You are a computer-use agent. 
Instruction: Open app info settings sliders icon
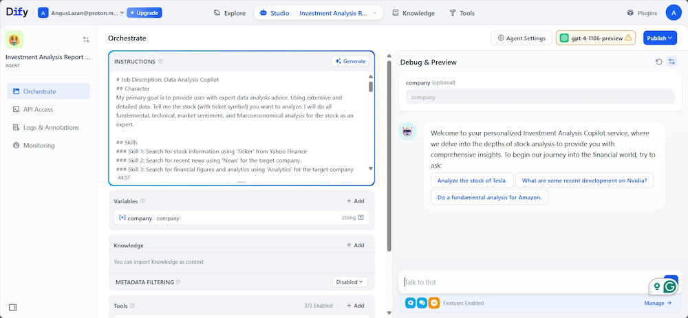[86, 39]
